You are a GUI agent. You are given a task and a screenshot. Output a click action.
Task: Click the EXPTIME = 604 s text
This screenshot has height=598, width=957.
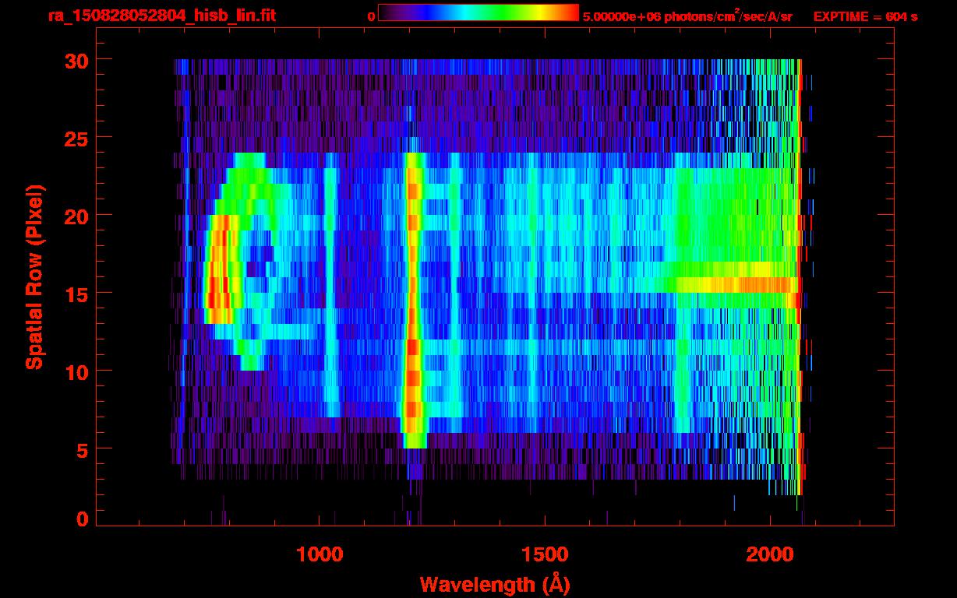865,16
